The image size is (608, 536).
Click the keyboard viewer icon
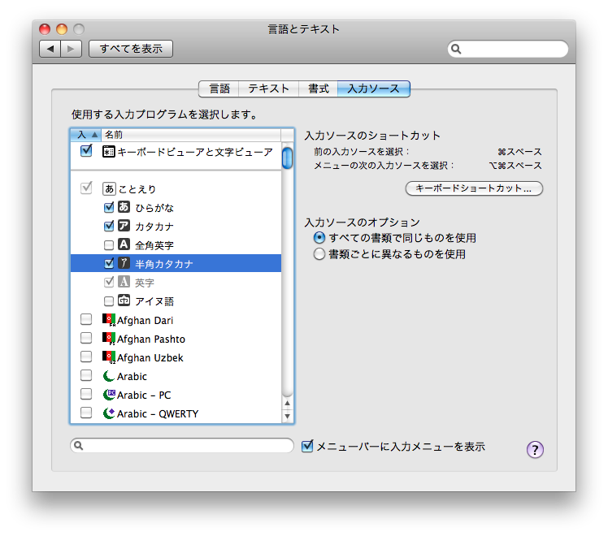109,151
